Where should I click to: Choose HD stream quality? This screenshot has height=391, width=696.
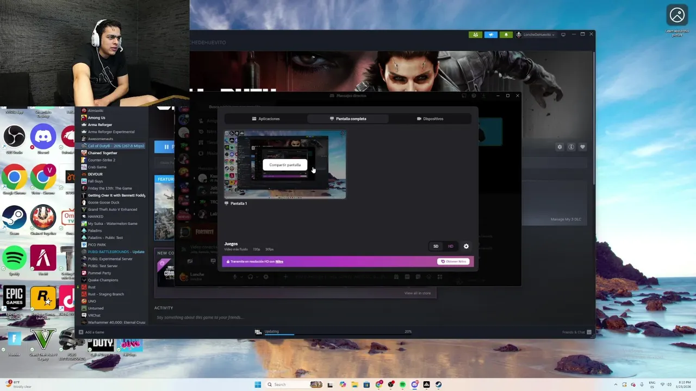[450, 246]
